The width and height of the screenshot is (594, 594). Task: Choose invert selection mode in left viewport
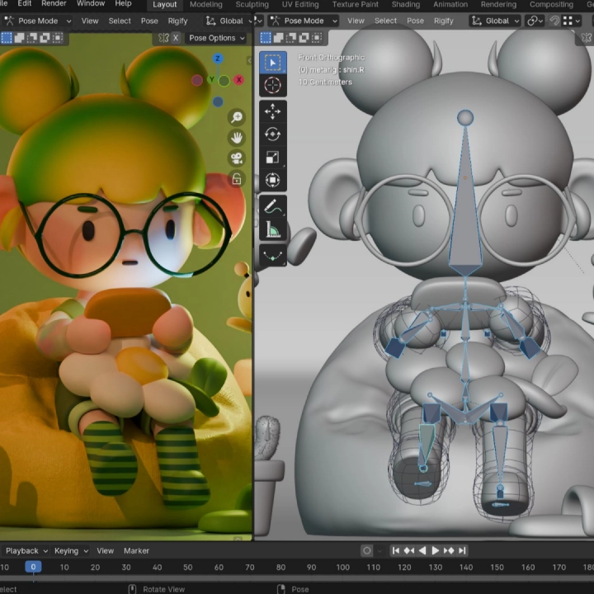point(45,37)
